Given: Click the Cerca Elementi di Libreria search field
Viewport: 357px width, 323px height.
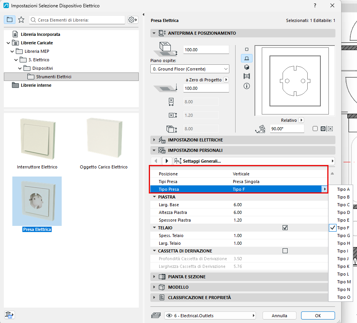Looking at the screenshot, I should 77,20.
